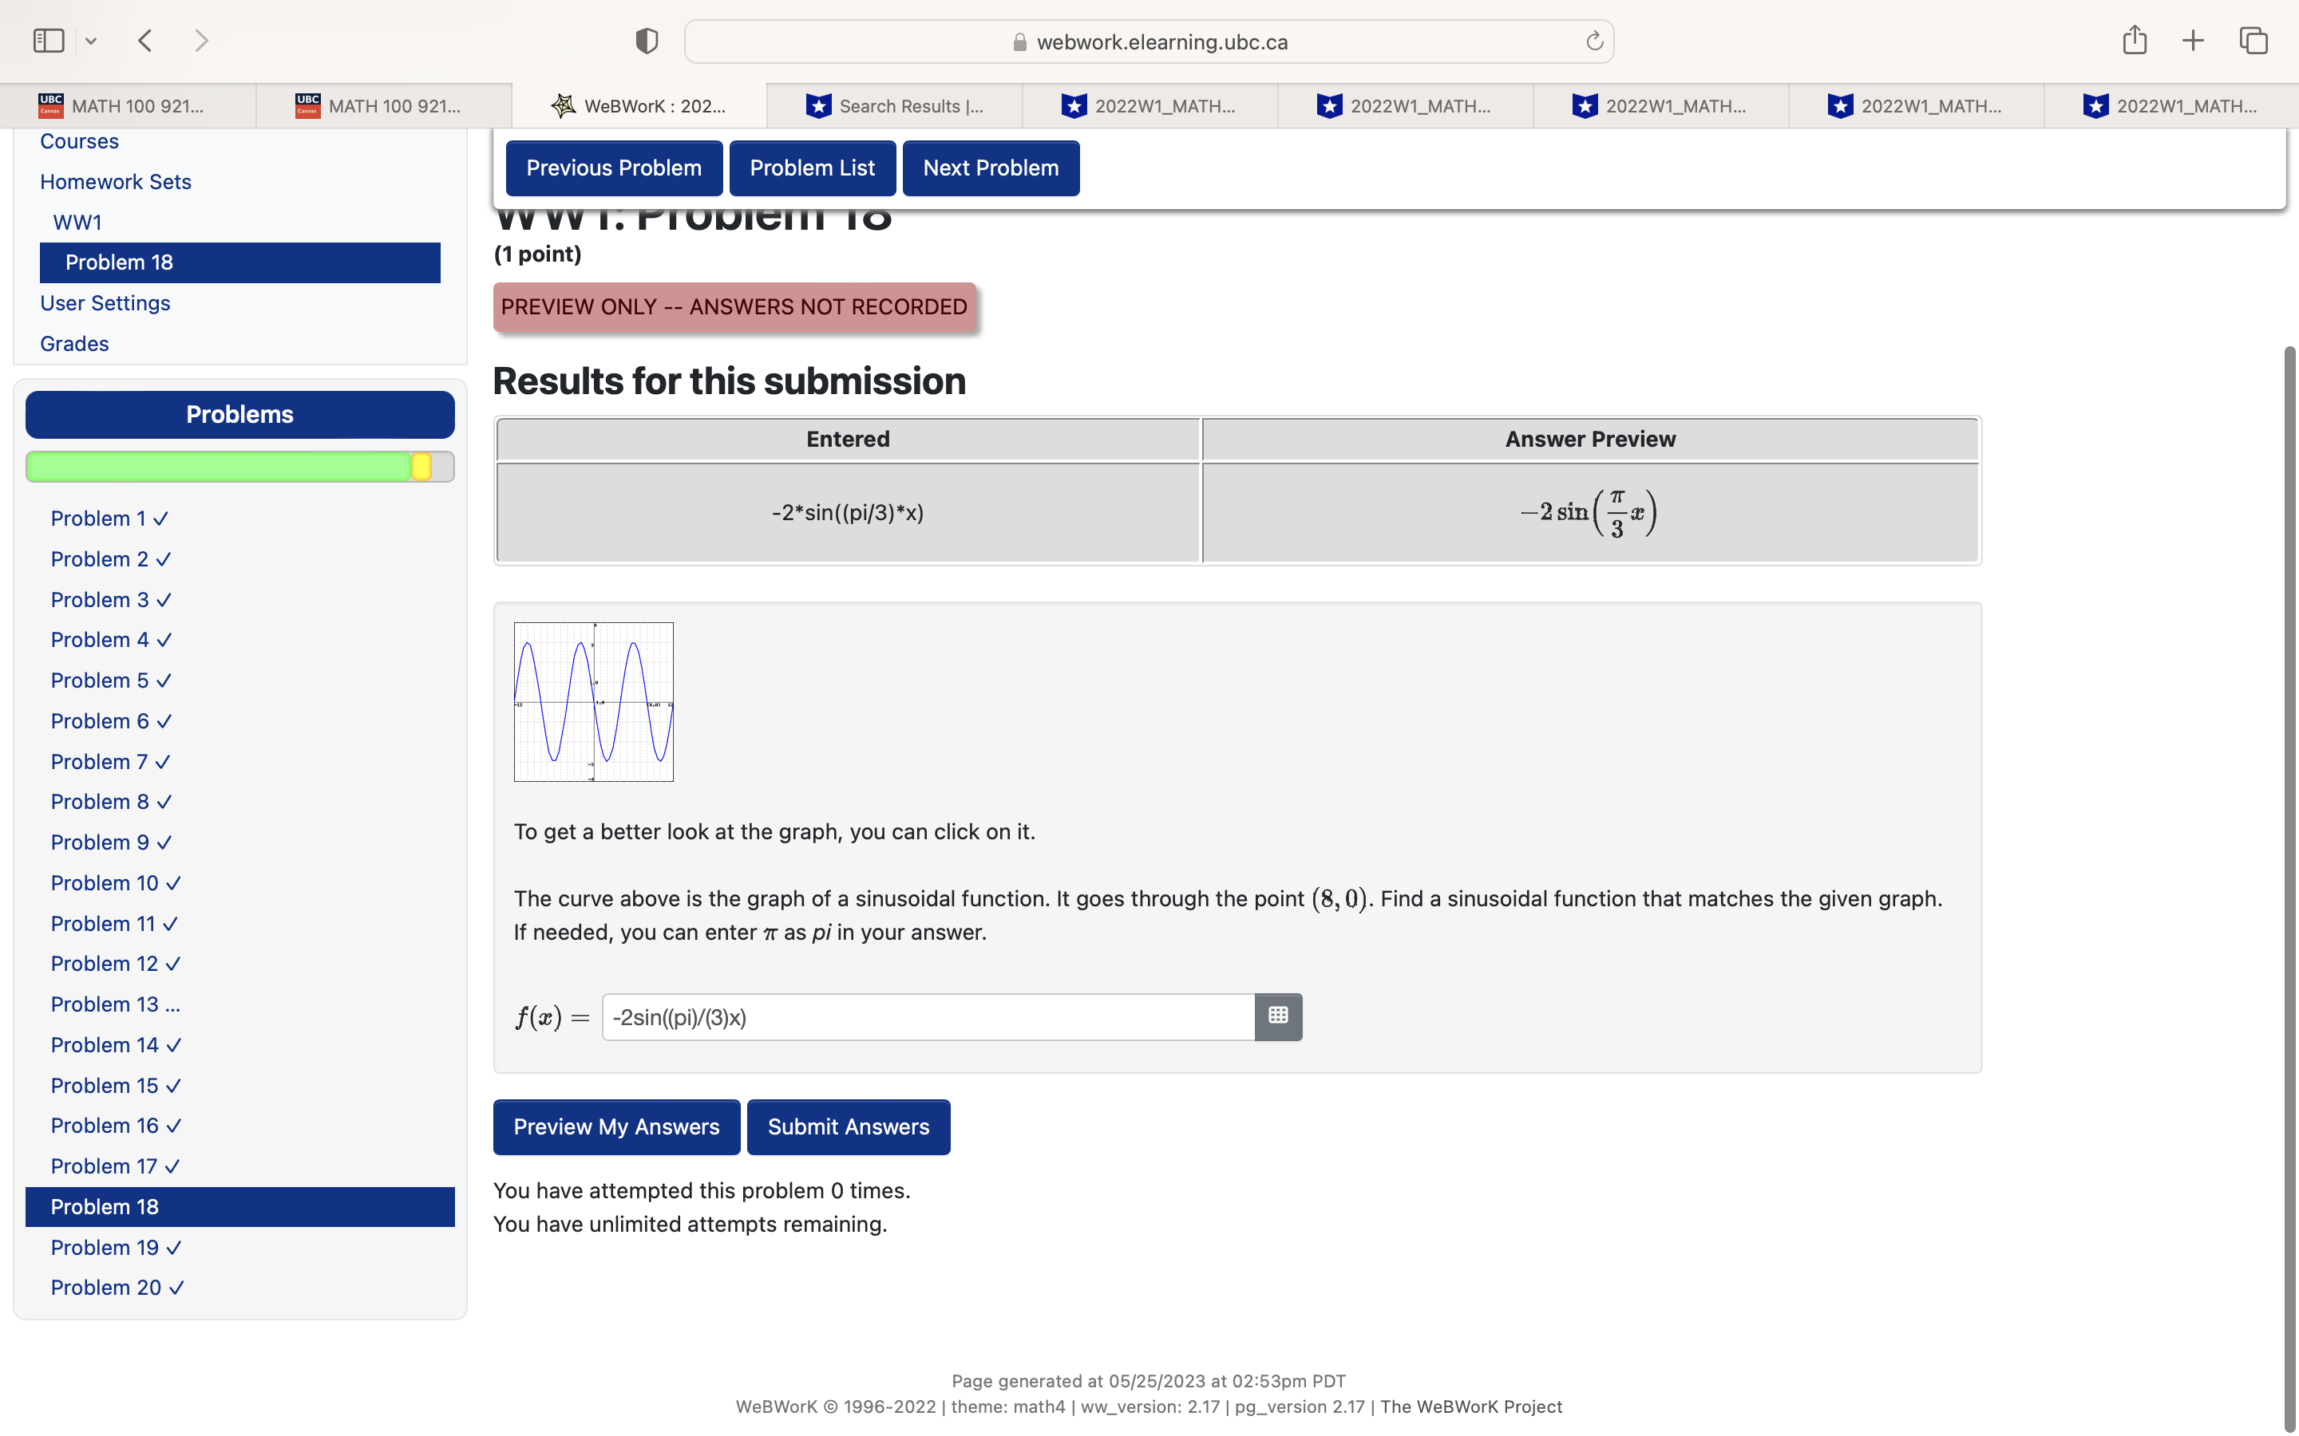Viewport: 2299px width, 1436px height.
Task: Click the Submit Answers button
Action: [x=849, y=1126]
